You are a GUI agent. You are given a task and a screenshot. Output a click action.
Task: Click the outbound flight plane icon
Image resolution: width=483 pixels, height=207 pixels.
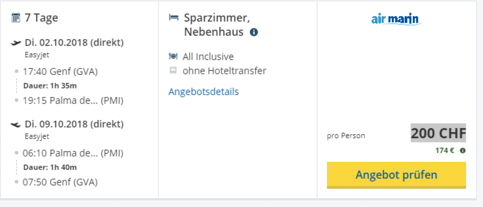[x=16, y=43]
